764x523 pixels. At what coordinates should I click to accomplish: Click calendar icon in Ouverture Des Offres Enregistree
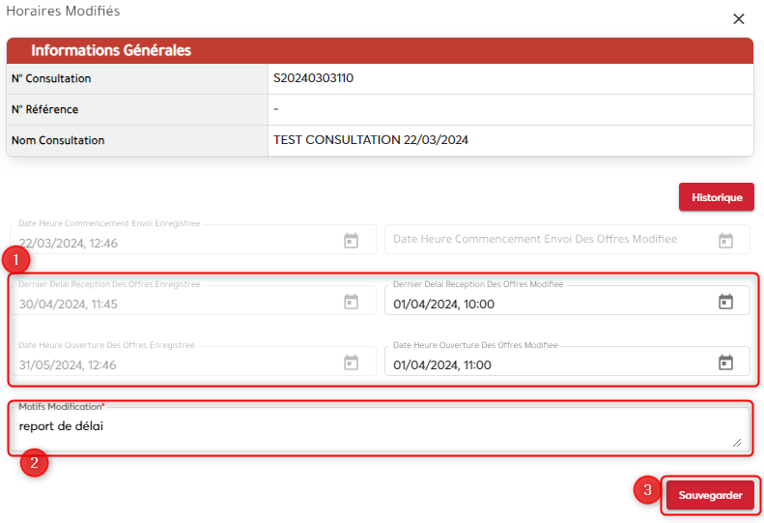coord(352,363)
